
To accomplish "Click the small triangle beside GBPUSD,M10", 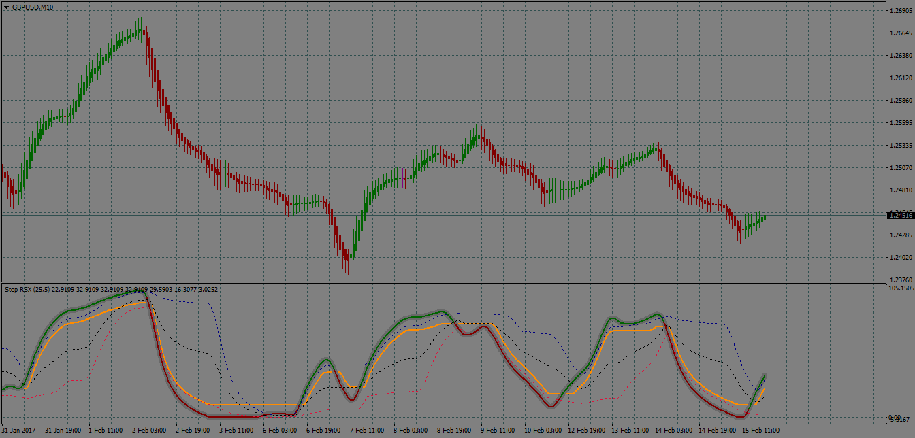I will click(x=6, y=7).
